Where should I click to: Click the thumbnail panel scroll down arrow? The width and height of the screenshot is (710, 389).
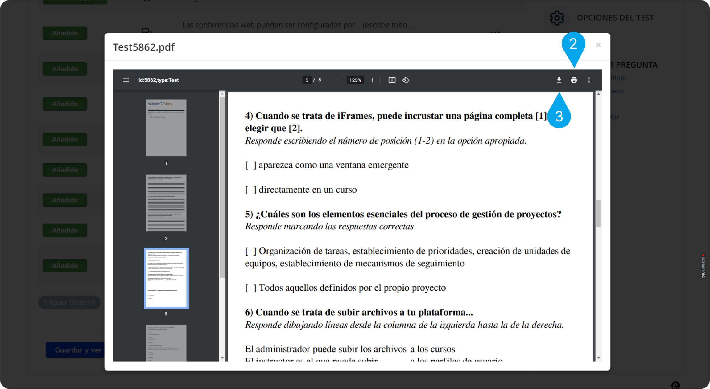coord(222,358)
